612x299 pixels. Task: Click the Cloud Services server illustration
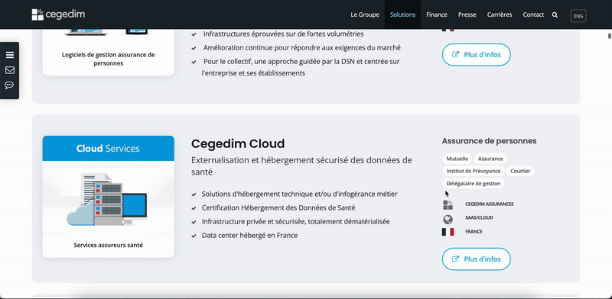(107, 199)
